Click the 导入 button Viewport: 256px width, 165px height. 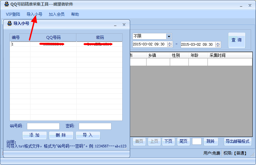(x=88, y=135)
